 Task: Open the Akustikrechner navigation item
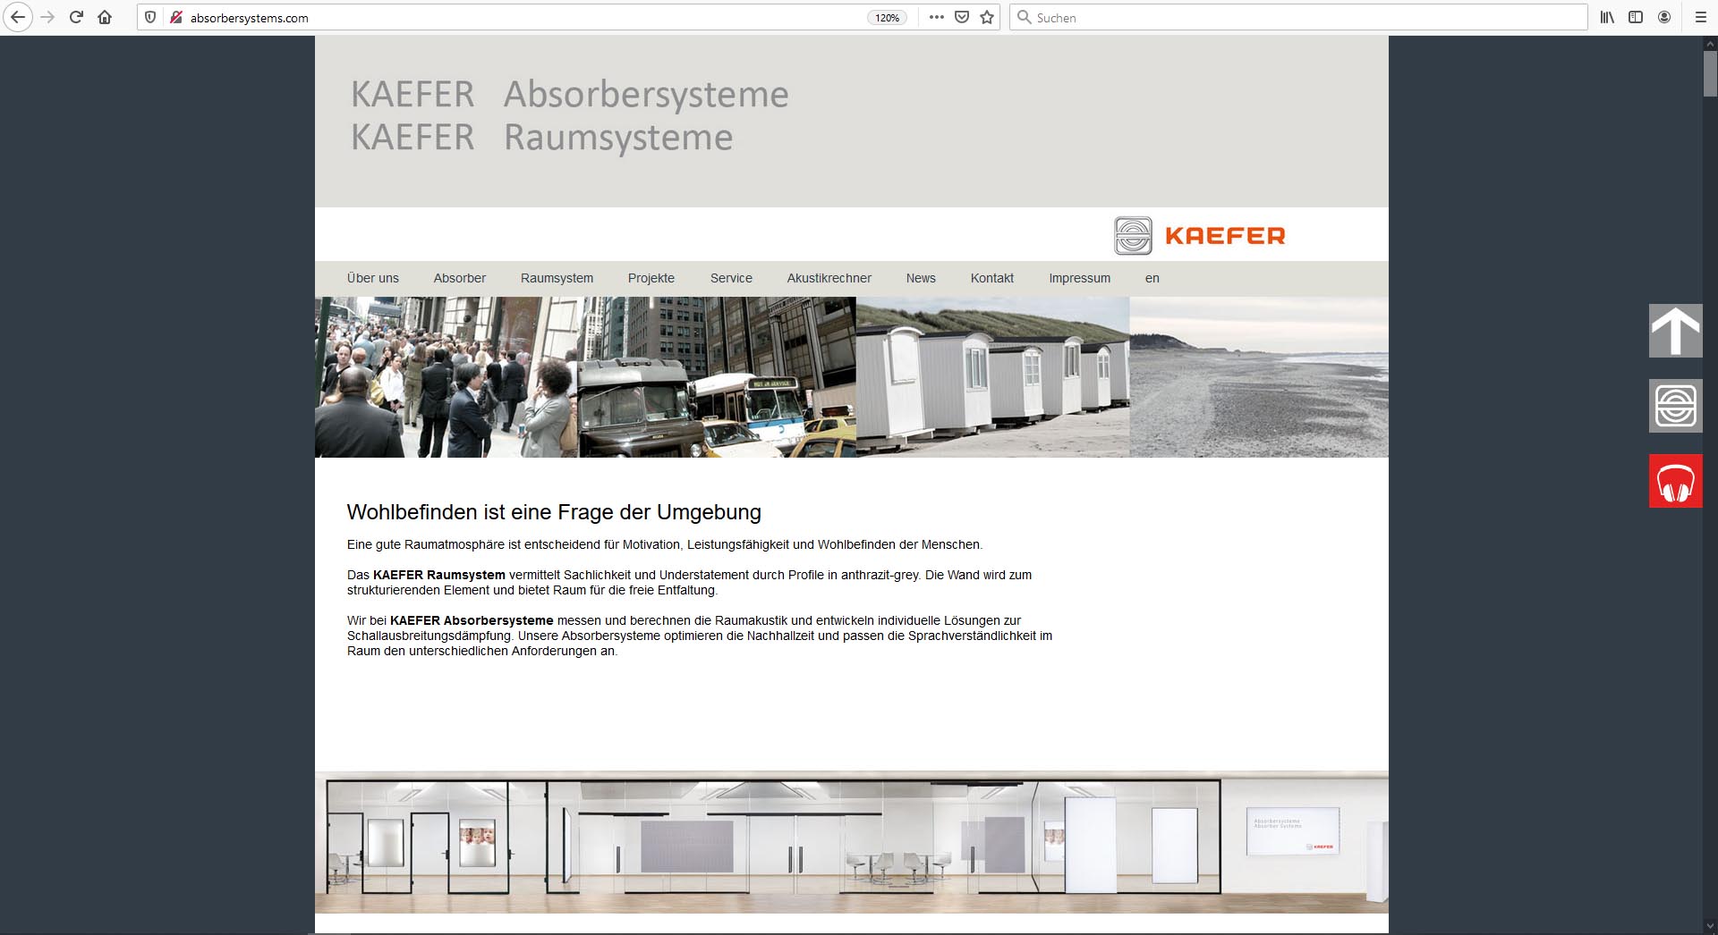pos(829,278)
